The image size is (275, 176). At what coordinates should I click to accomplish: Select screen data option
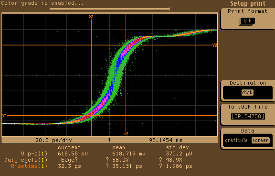(261, 140)
